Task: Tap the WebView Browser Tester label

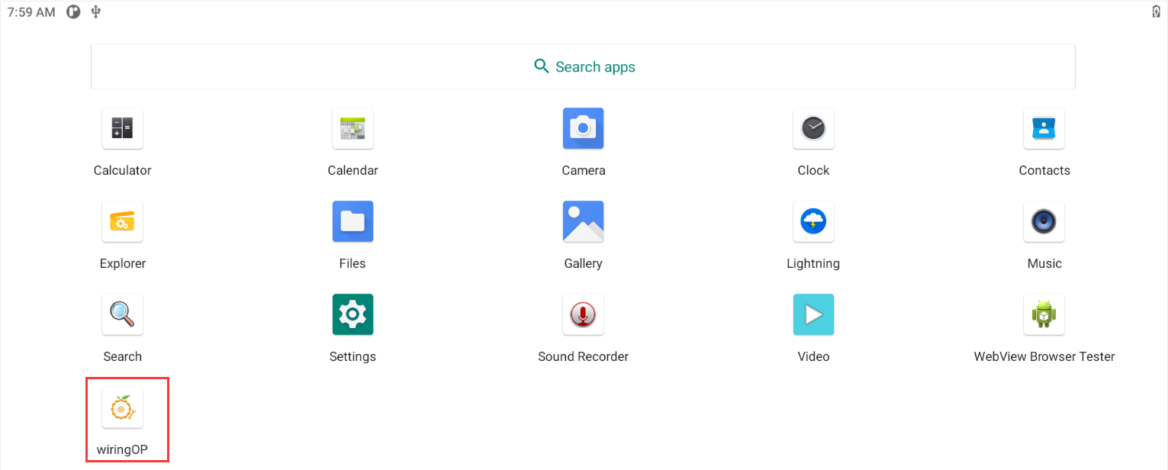Action: coord(1044,356)
